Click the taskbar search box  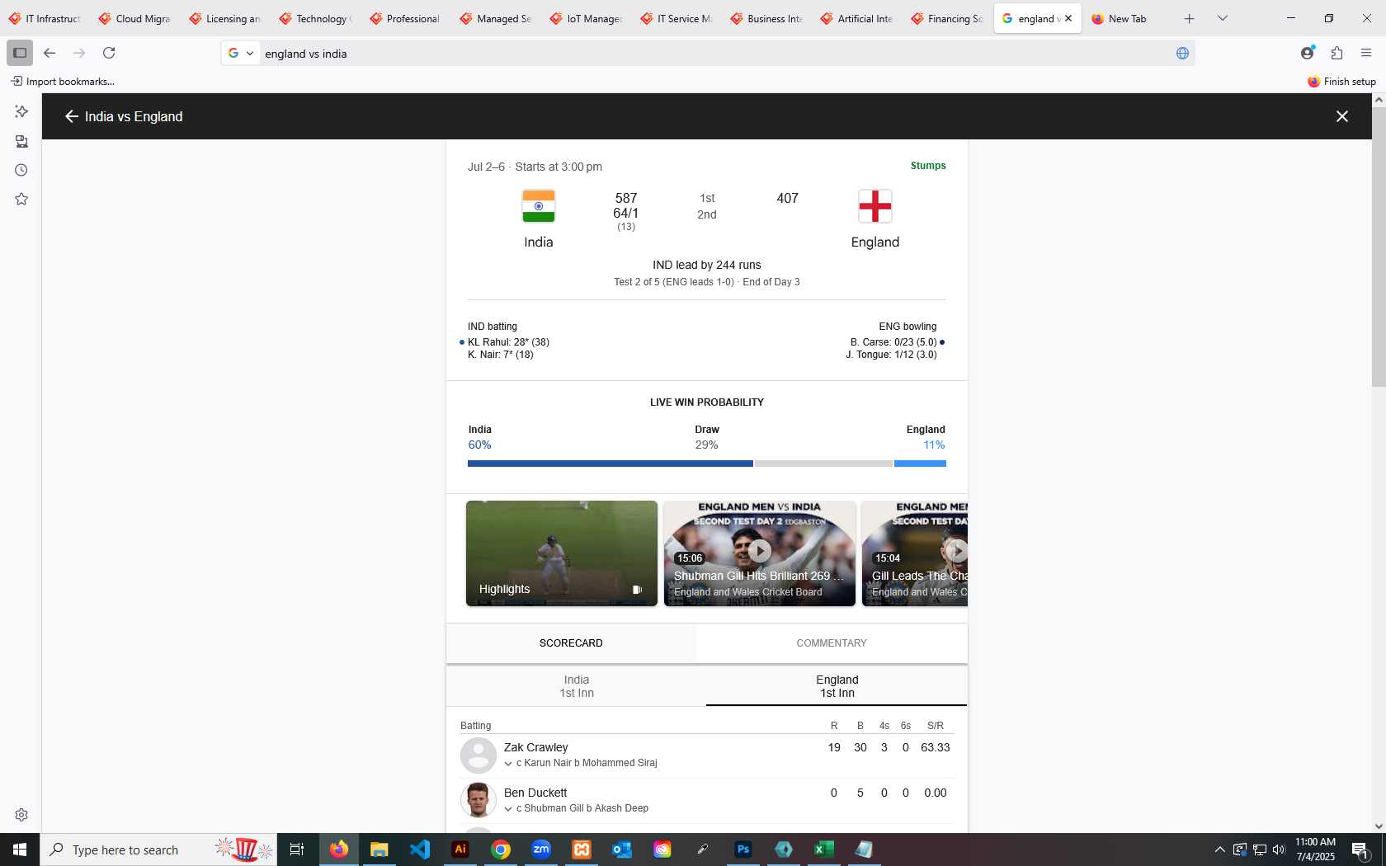point(158,850)
